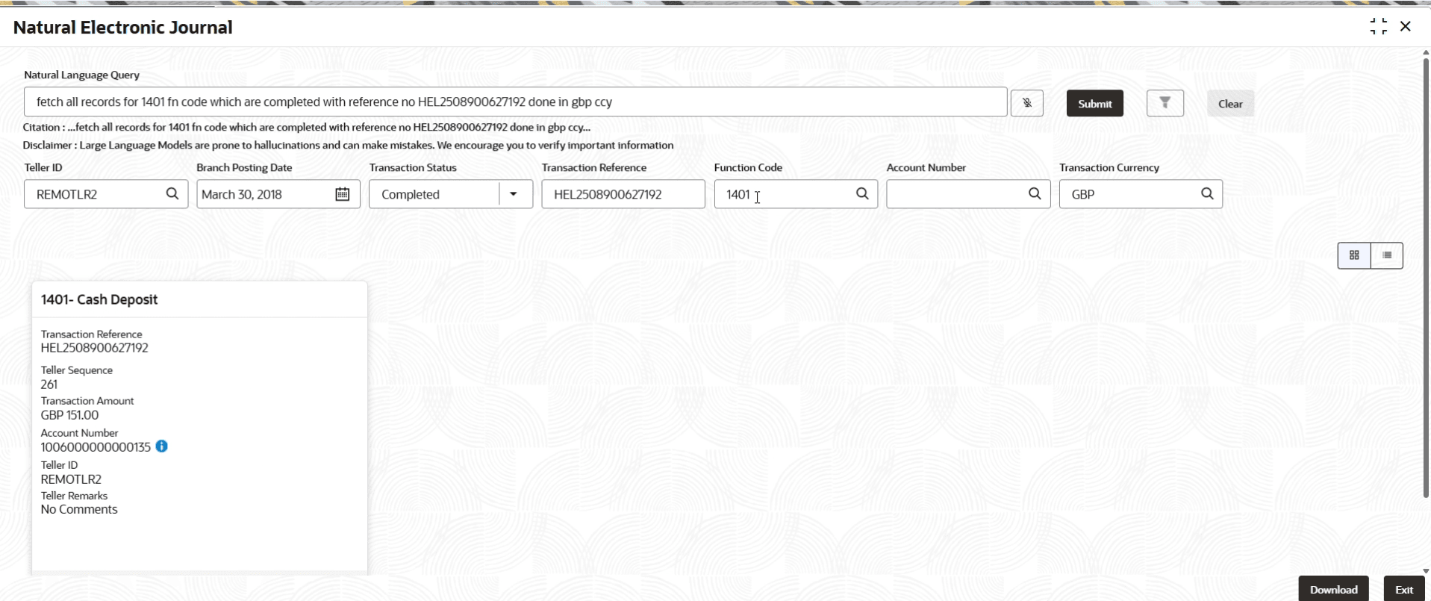The width and height of the screenshot is (1431, 601).
Task: Click the Disclaimer text line
Action: pyautogui.click(x=348, y=145)
